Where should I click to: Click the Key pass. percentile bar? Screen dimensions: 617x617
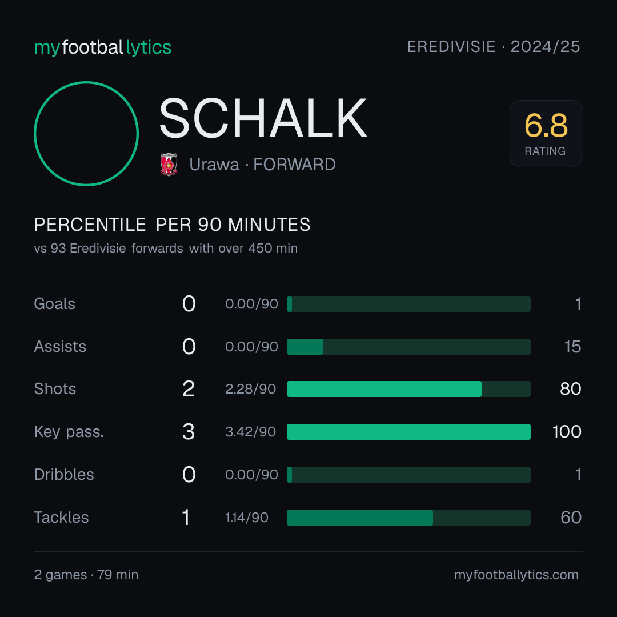coord(408,432)
